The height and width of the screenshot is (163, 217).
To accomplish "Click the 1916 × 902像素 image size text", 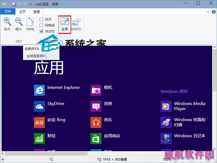I will click(x=115, y=159).
